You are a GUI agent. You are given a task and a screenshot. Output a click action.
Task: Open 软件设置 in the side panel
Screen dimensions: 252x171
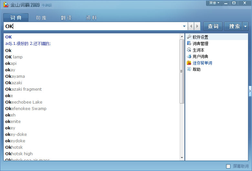[x=200, y=37]
